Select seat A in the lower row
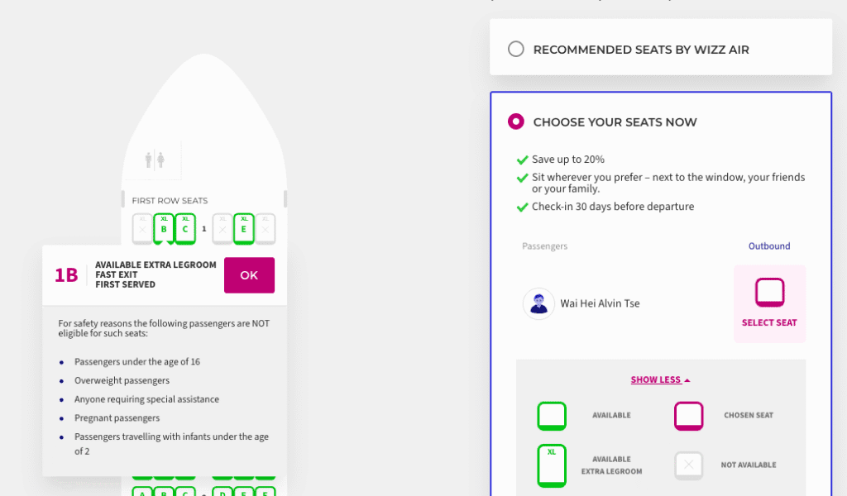847x496 pixels. pyautogui.click(x=141, y=492)
